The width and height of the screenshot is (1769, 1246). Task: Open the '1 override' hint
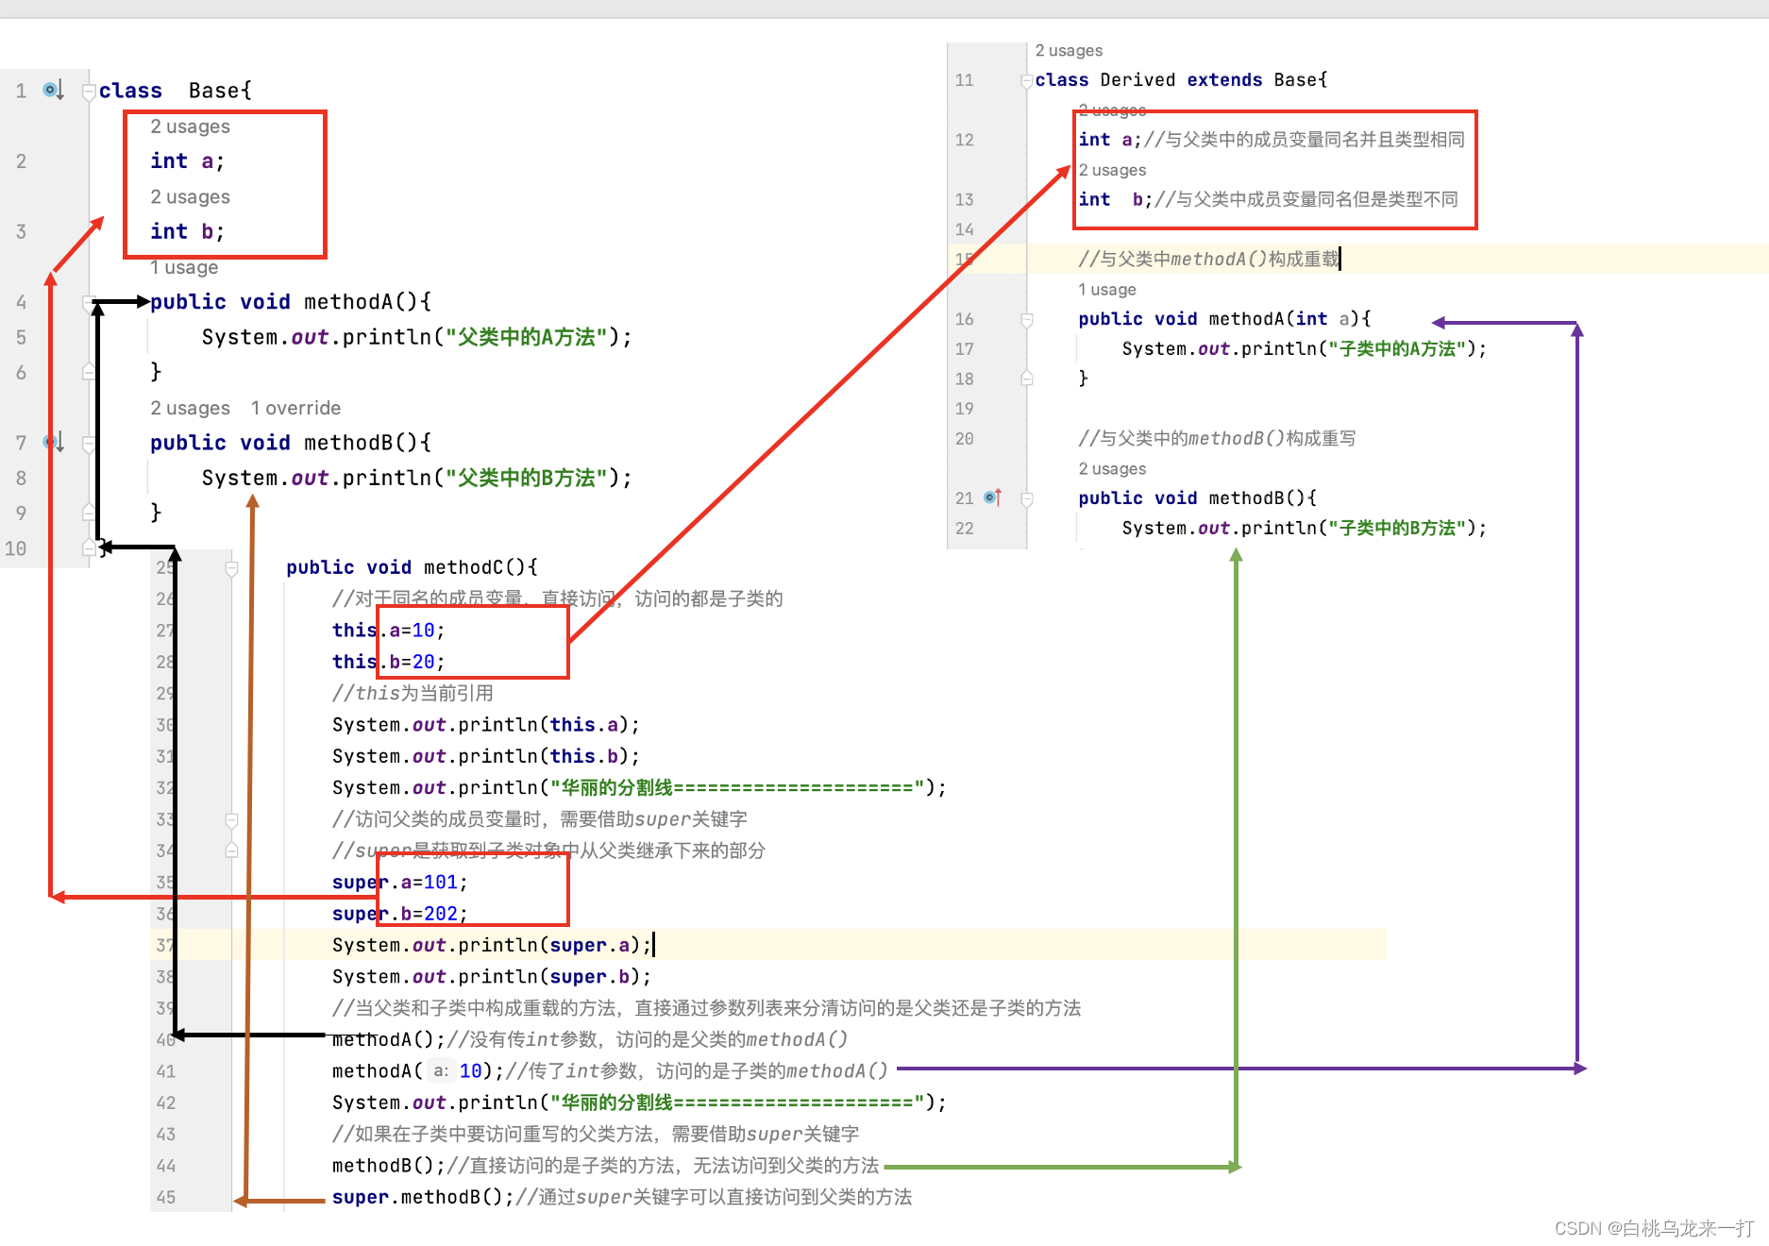click(x=295, y=408)
